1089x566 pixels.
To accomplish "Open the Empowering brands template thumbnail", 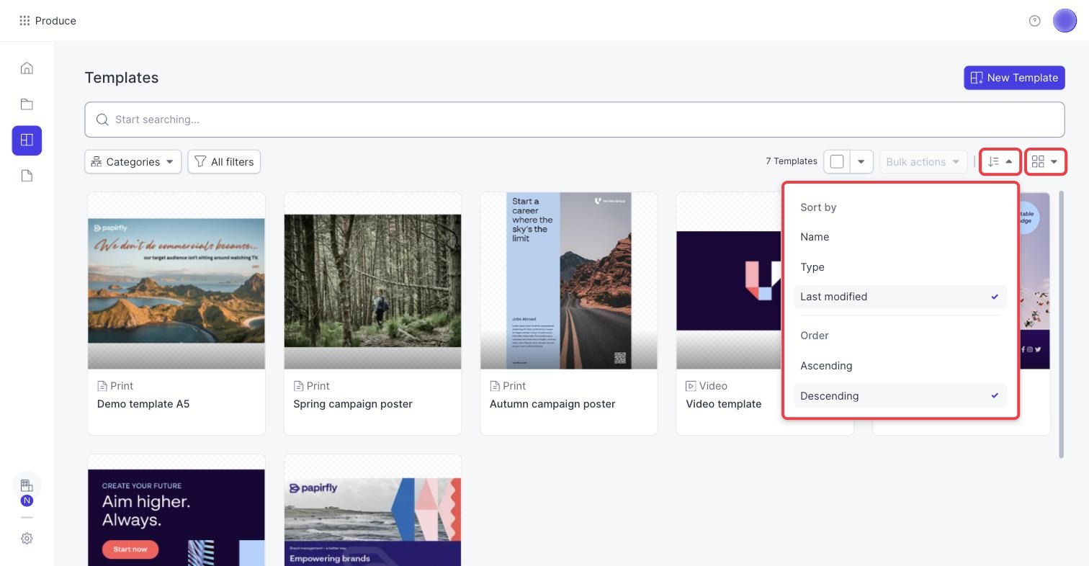I will [372, 511].
